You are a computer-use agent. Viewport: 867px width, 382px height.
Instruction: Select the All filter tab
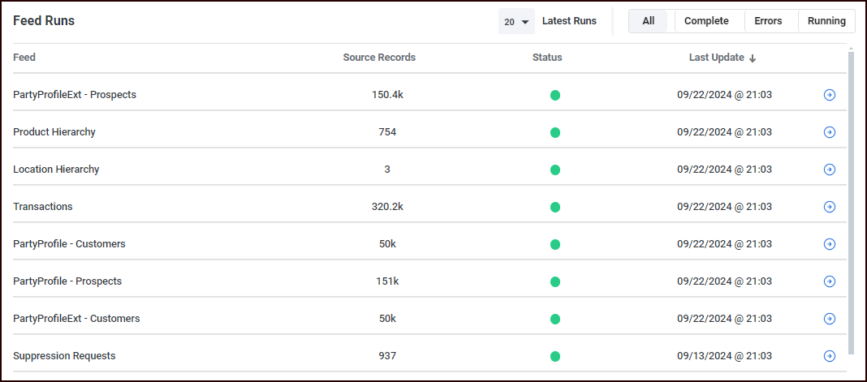pos(648,21)
